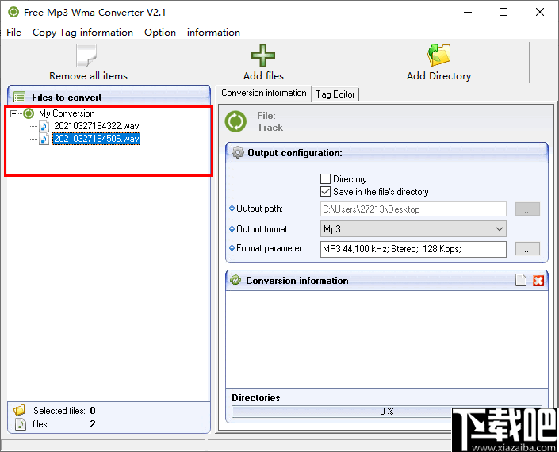The height and width of the screenshot is (452, 559).
Task: Open the information menu
Action: (x=213, y=32)
